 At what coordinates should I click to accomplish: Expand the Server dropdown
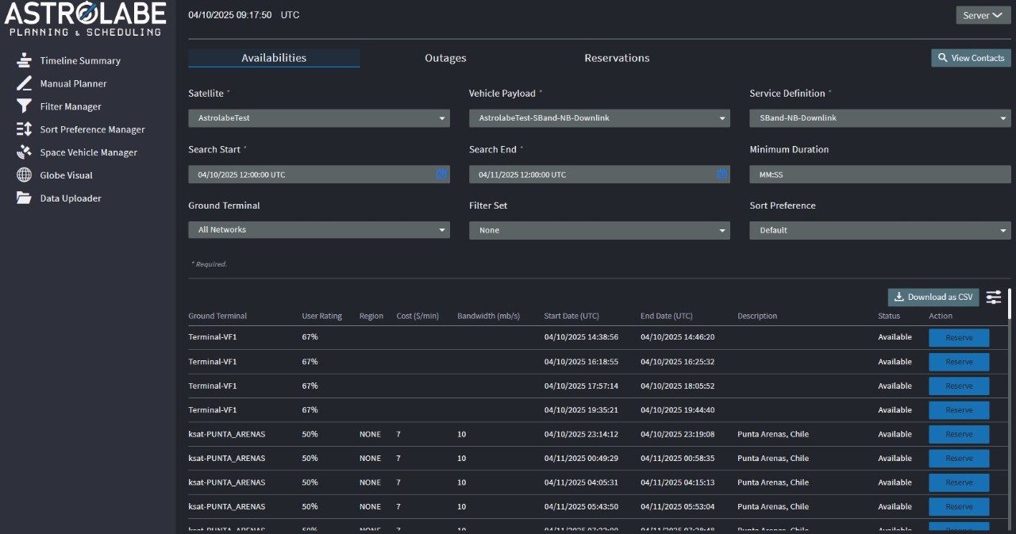click(983, 14)
